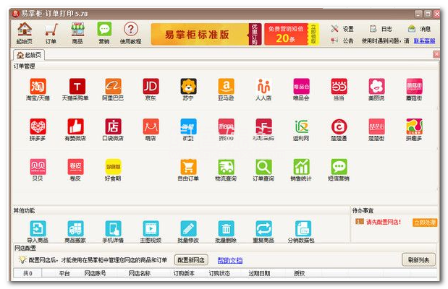This screenshot has height=289, width=448.
Task: Click the 导入商品 icon
Action: (x=38, y=228)
